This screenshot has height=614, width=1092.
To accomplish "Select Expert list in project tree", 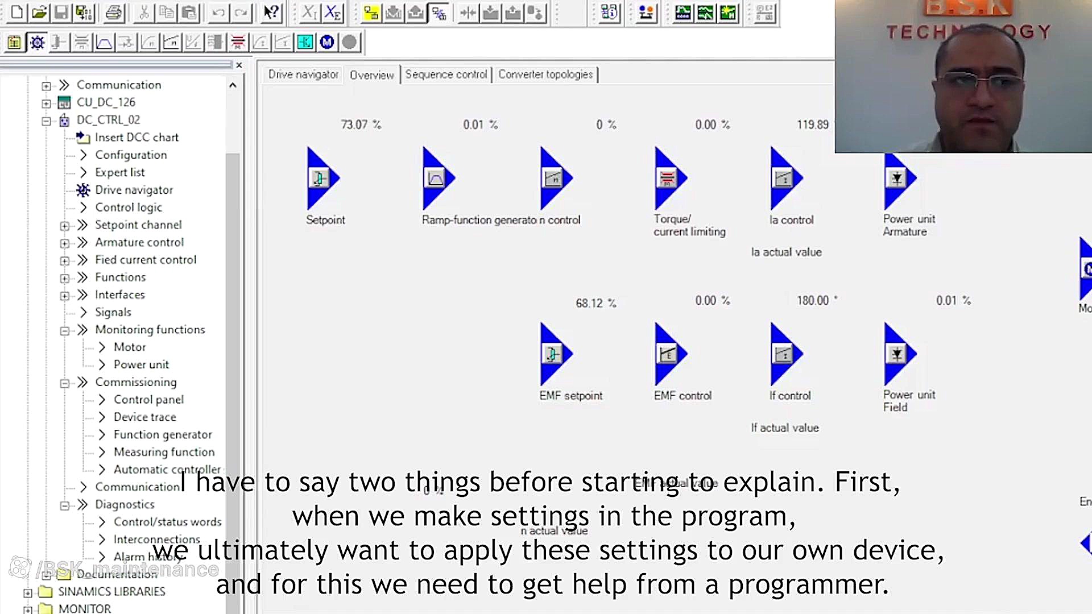I will 120,172.
